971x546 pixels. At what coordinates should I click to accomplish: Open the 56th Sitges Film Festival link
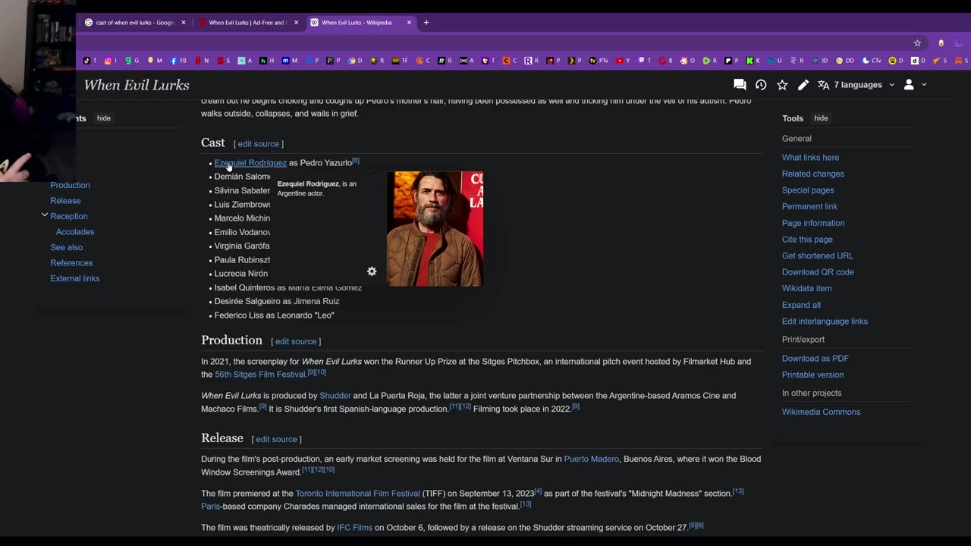coord(260,375)
